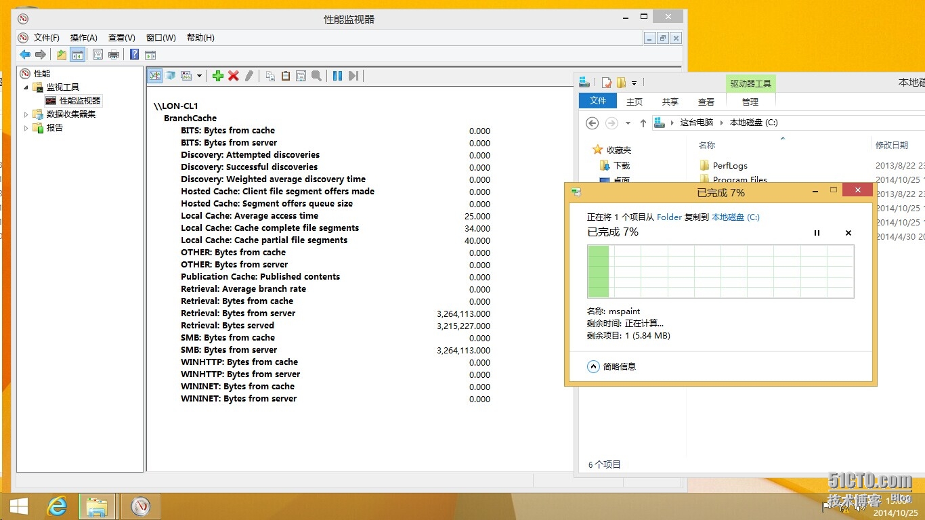Open the 文件(F) menu in Performance Monitor
The image size is (925, 520).
click(47, 38)
